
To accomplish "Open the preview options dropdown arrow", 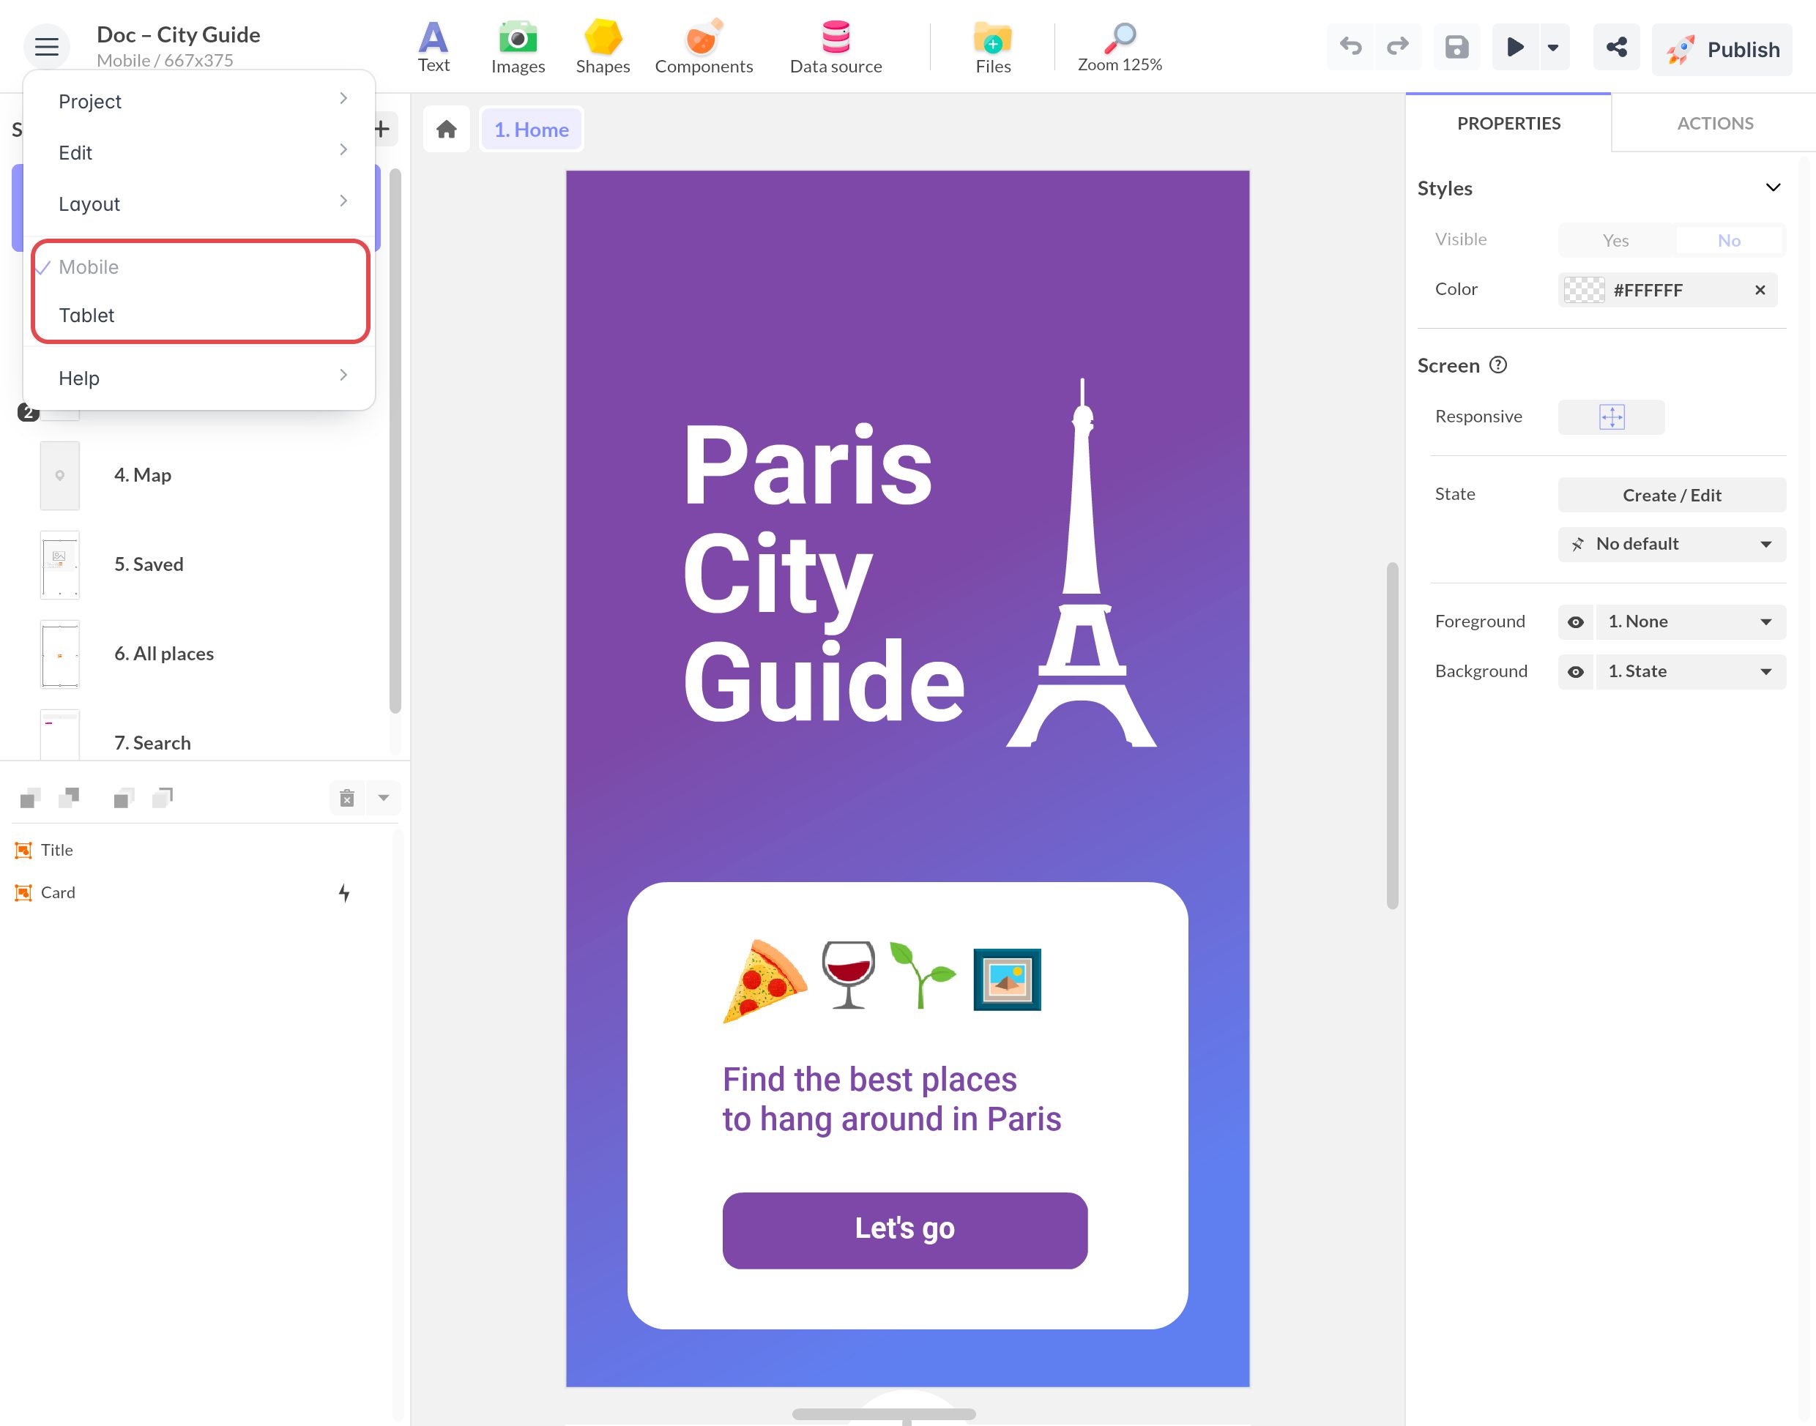I will coord(1553,48).
